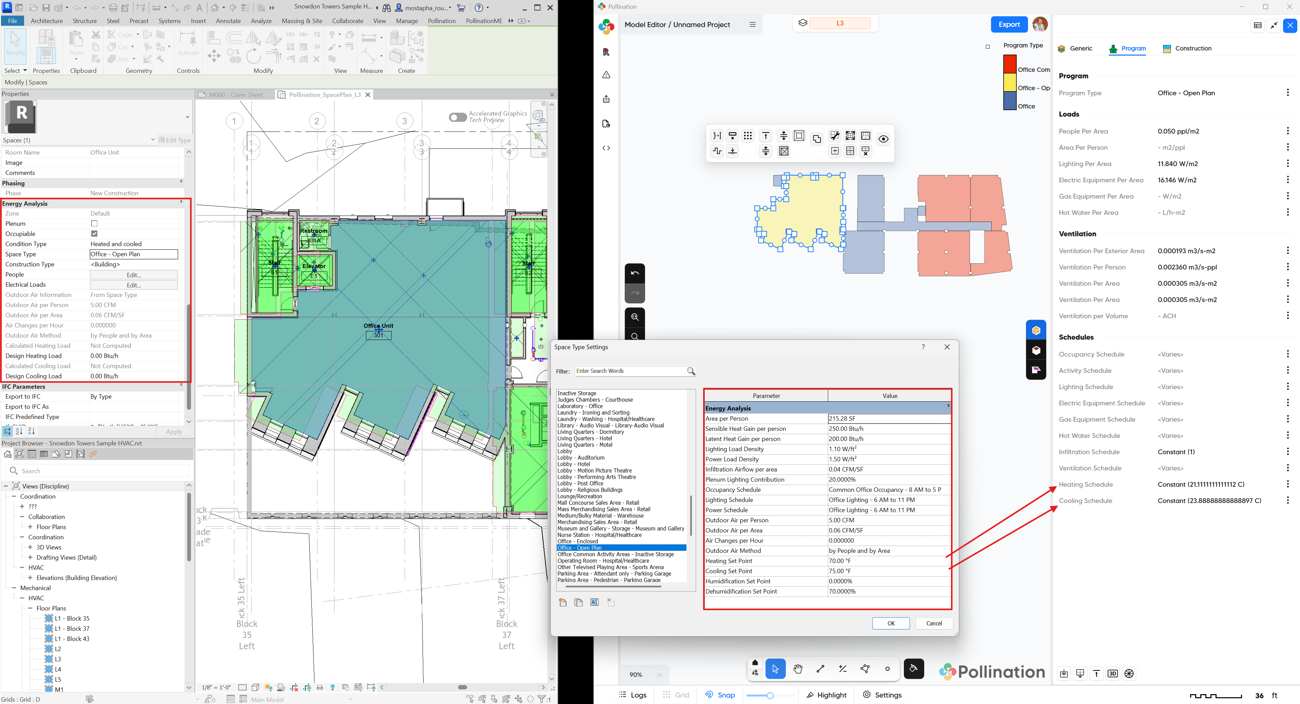Screen dimensions: 1300x704
Task: Uncheck the Occupiable checkbox
Action: point(94,234)
